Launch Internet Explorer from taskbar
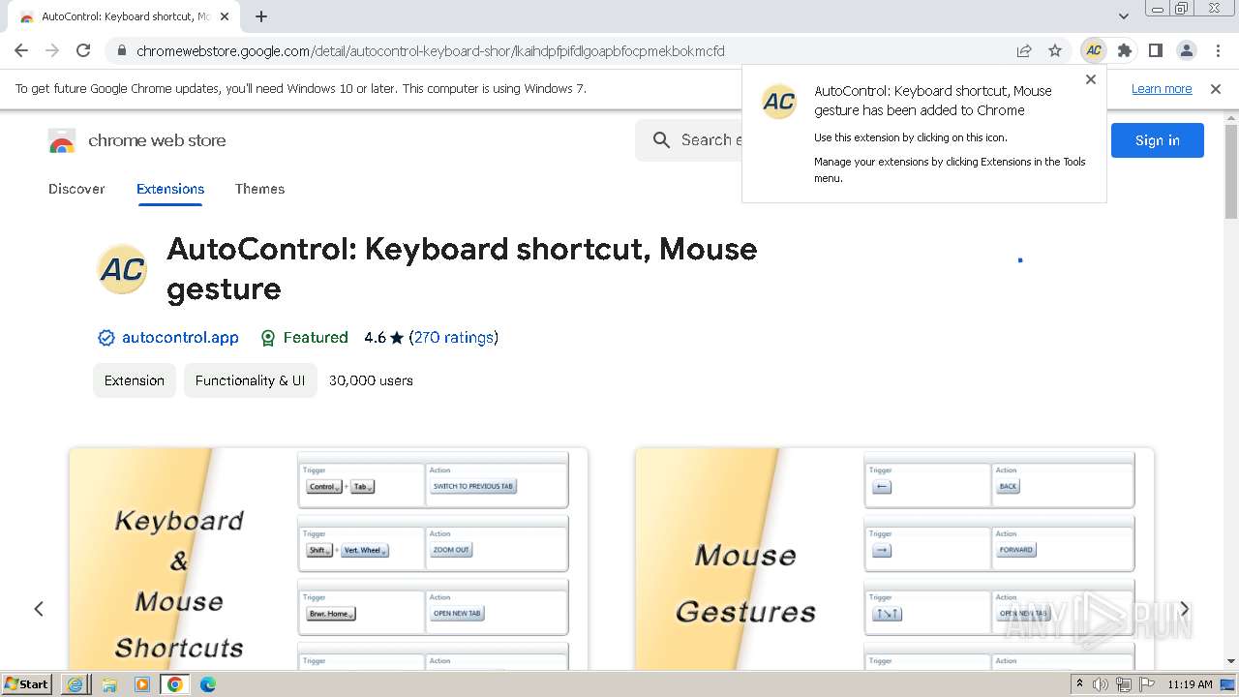Screen dimensions: 1239x697 coord(76,684)
